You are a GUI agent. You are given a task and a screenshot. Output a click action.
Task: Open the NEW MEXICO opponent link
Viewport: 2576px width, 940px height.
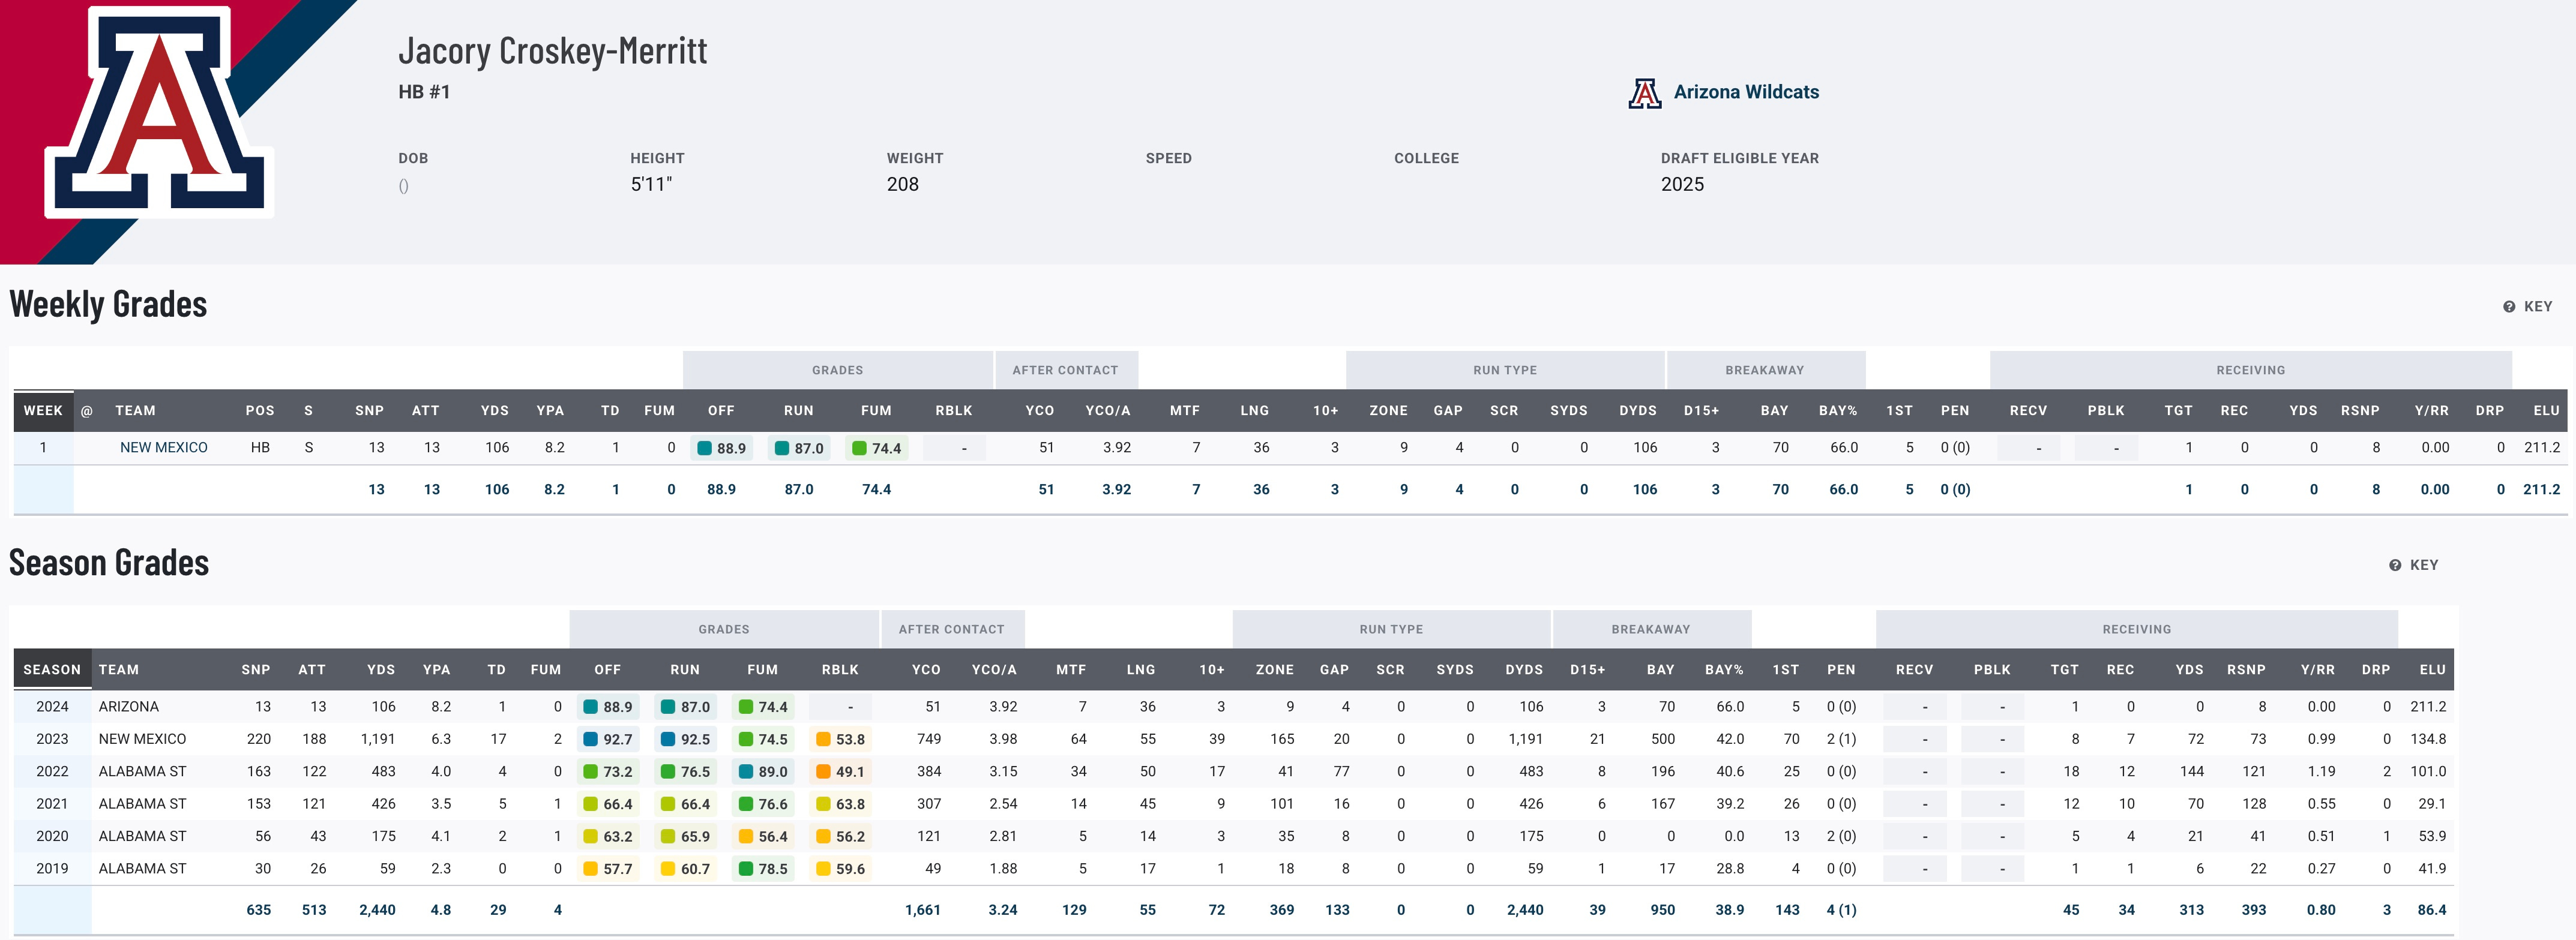pyautogui.click(x=164, y=448)
